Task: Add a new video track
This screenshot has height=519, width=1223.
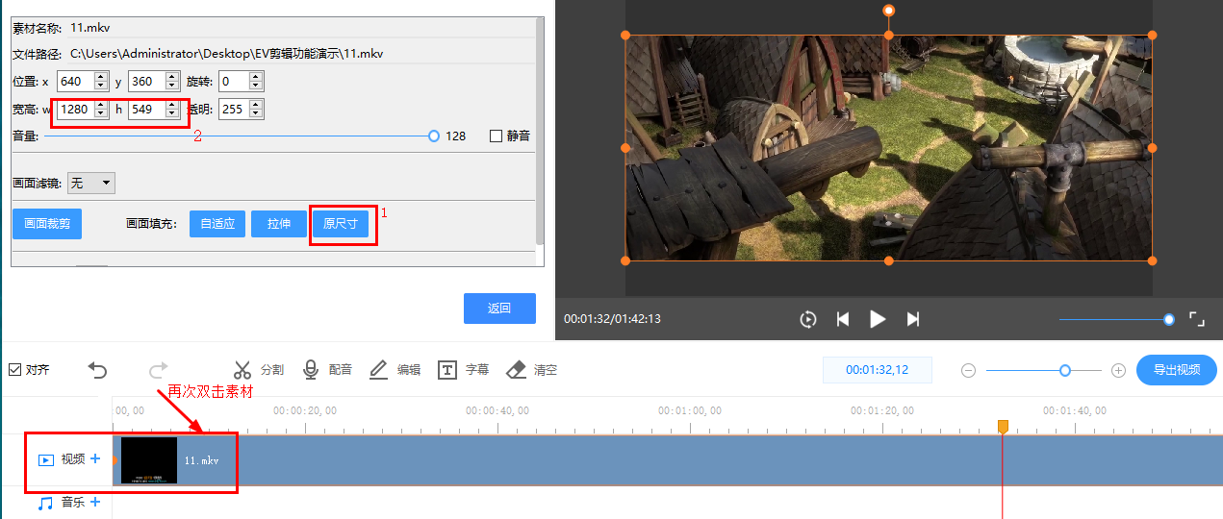Action: [95, 459]
